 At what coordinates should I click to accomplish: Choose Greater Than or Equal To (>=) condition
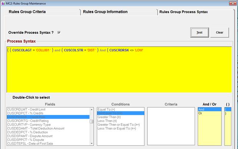121,124
